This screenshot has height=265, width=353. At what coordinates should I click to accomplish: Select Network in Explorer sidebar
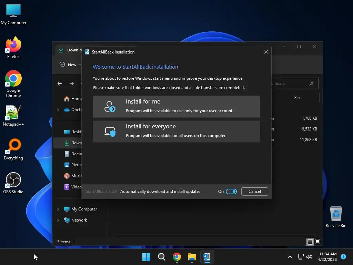tap(75, 220)
